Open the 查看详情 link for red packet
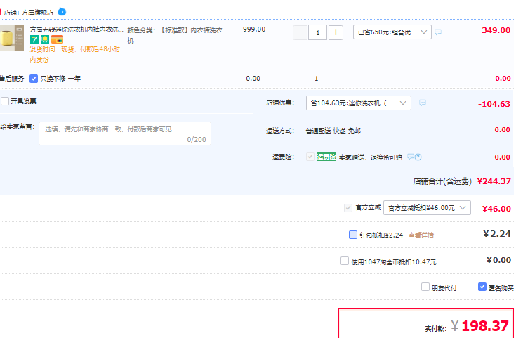 421,235
